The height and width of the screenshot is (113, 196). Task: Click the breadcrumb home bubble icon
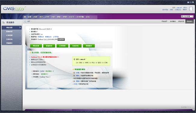pos(25,21)
